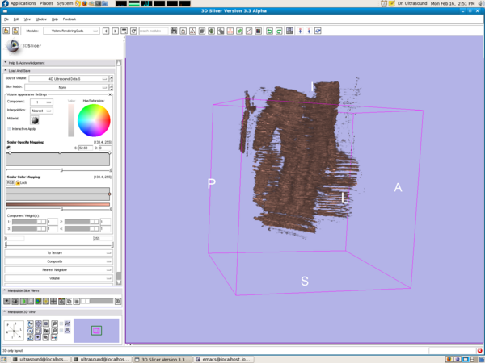485x363 pixels.
Task: Click the module history forward arrow
Action: [116, 31]
